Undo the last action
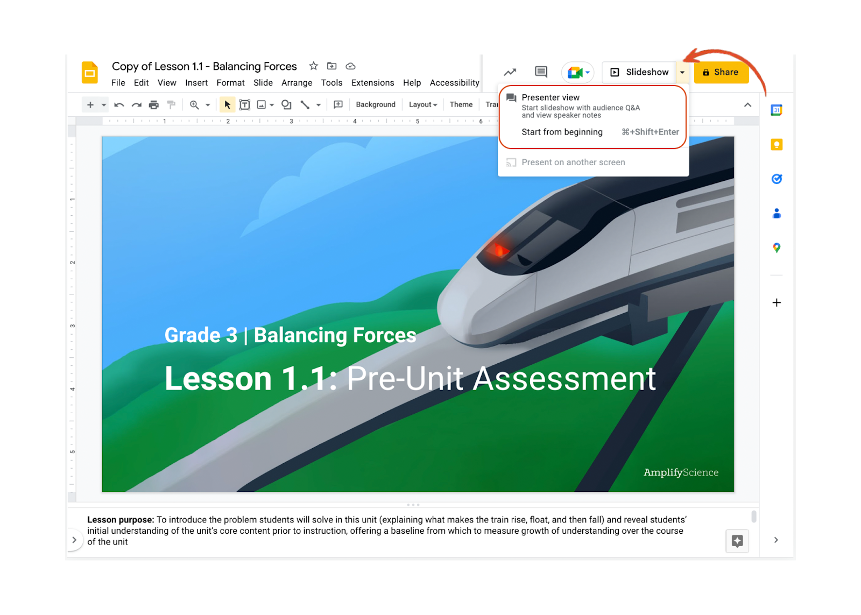 click(119, 104)
